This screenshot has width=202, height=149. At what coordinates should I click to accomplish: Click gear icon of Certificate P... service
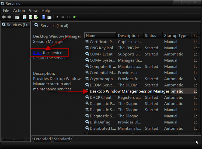[87, 41]
